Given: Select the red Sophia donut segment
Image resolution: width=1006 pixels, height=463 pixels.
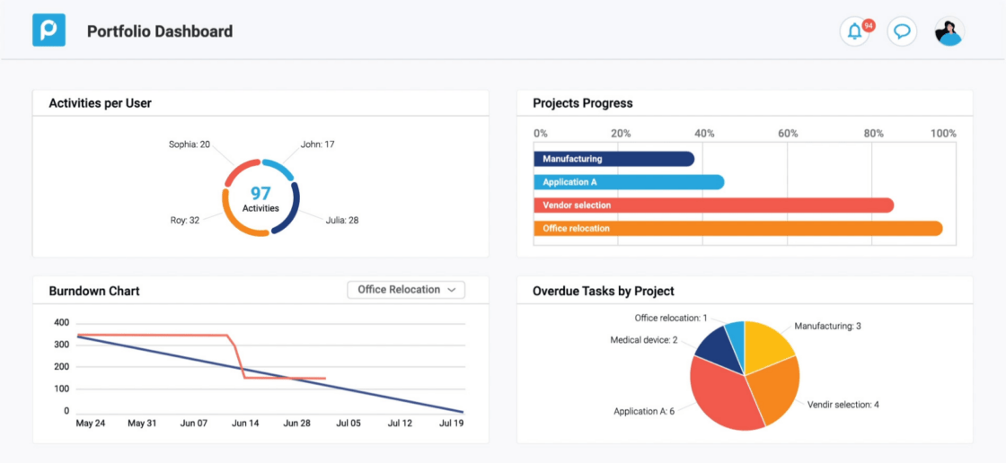Looking at the screenshot, I should tap(238, 170).
